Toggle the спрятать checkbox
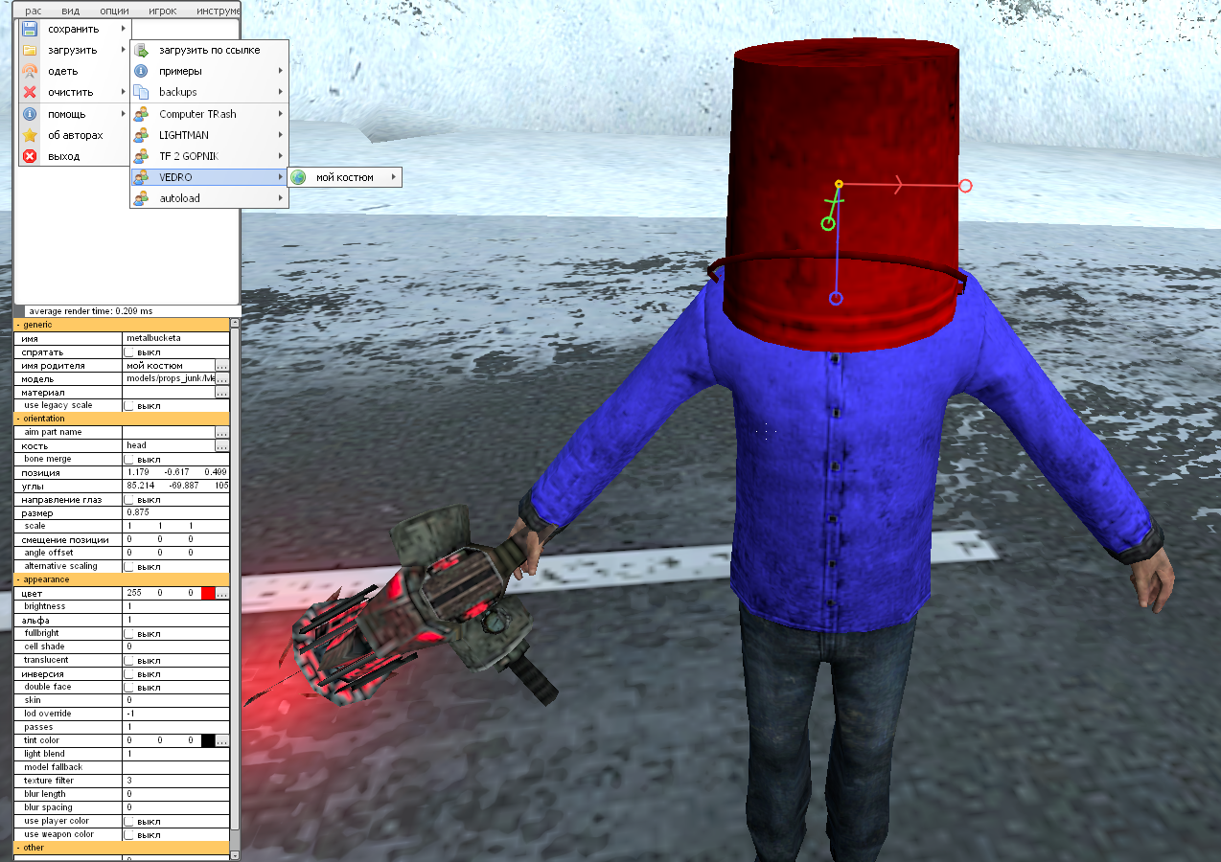 pyautogui.click(x=129, y=352)
